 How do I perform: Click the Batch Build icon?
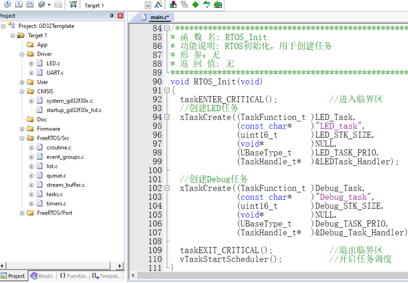click(42, 4)
